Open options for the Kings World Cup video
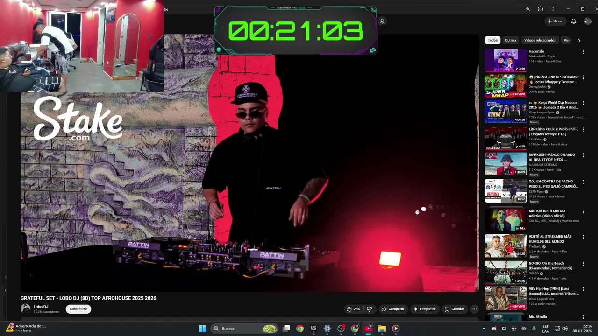The height and width of the screenshot is (336, 598). tap(583, 103)
